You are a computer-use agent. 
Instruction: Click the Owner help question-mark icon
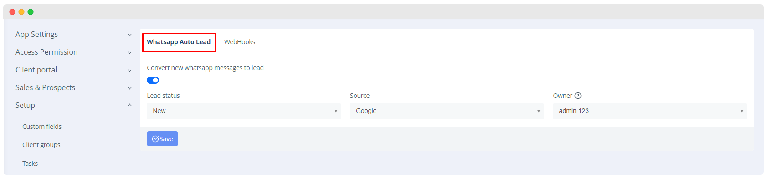point(578,96)
